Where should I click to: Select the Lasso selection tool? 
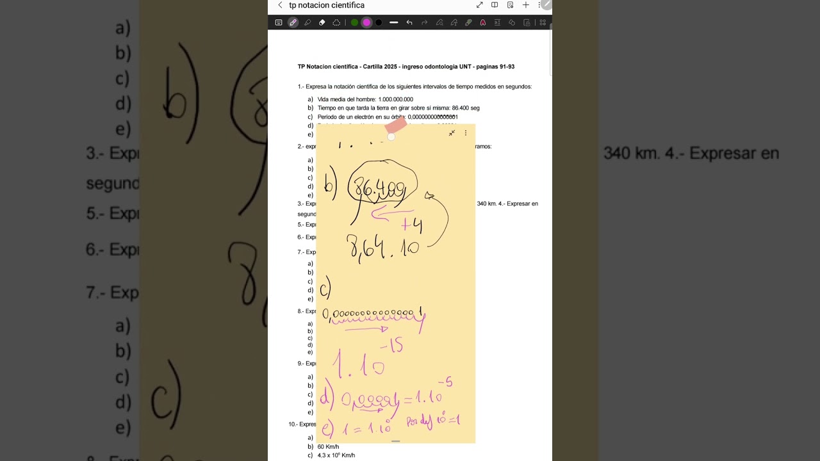[336, 22]
